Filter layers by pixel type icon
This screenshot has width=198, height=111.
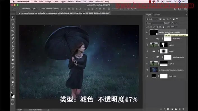160,19
